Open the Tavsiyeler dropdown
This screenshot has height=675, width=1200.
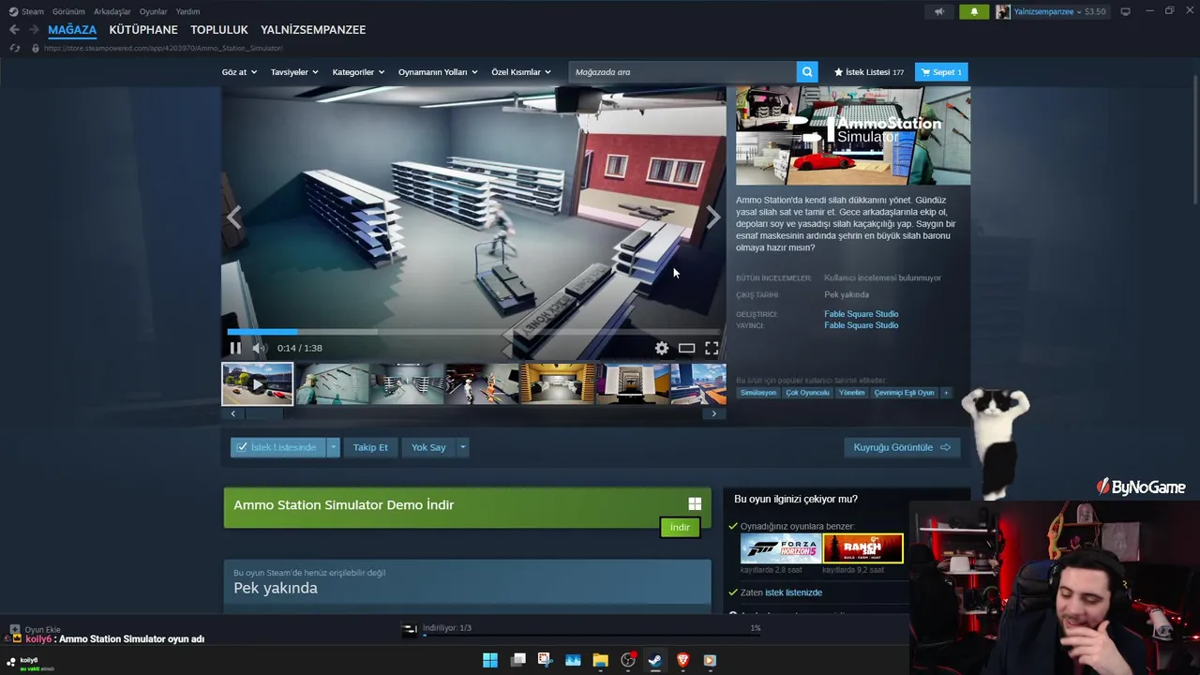pos(294,72)
